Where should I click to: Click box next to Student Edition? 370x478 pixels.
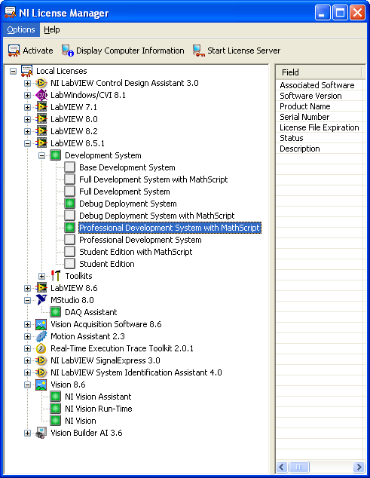pos(70,264)
